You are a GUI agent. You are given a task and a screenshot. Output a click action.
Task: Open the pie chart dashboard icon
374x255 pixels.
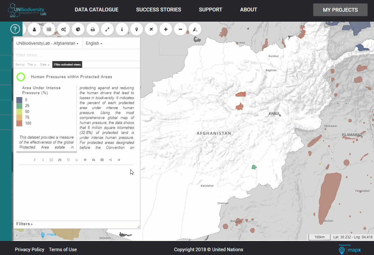pyautogui.click(x=78, y=29)
